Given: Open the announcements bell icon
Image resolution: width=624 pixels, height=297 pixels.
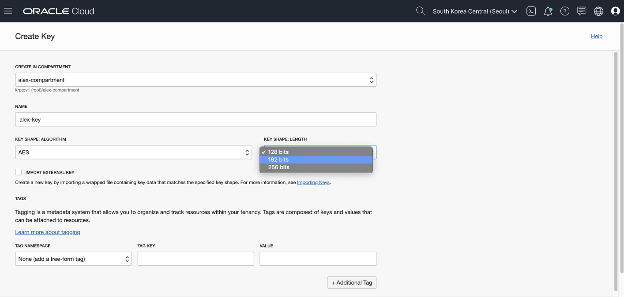Looking at the screenshot, I should pos(548,11).
